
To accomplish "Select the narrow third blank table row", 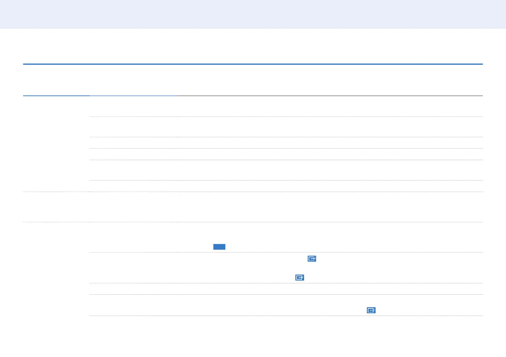I will [x=286, y=143].
